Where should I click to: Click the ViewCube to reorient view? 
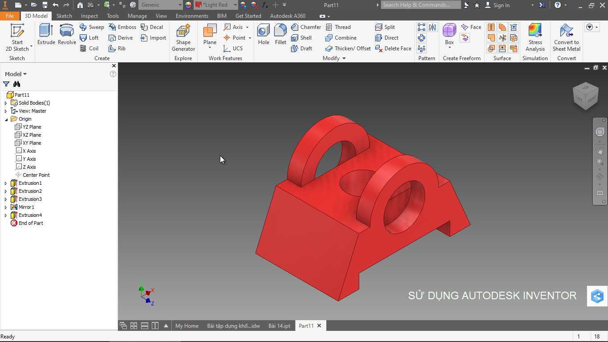click(x=585, y=96)
